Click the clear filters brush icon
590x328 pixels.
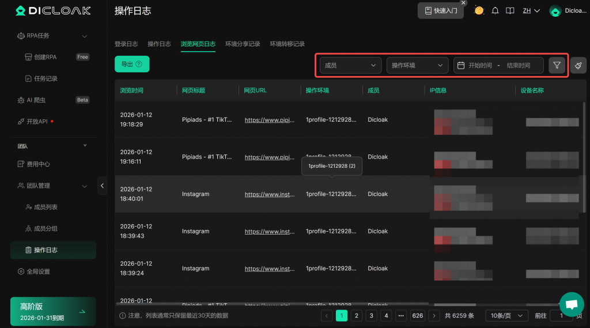point(578,65)
